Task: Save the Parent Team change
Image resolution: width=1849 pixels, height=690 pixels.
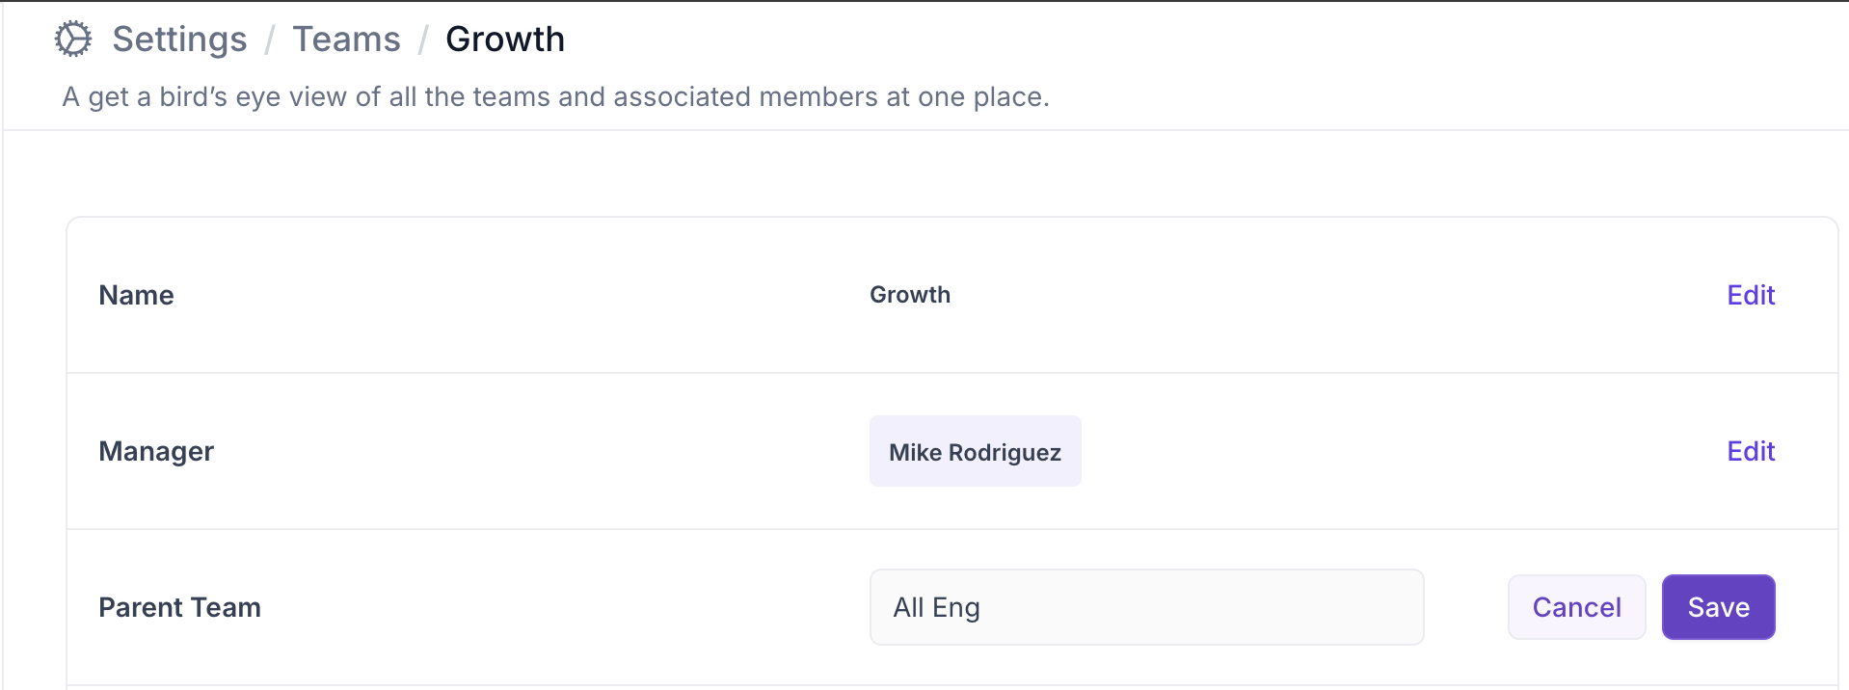Action: [x=1719, y=607]
